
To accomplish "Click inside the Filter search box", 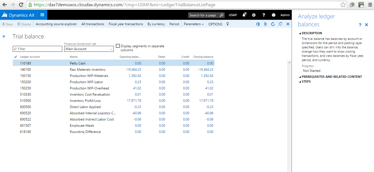I will 37,49.
